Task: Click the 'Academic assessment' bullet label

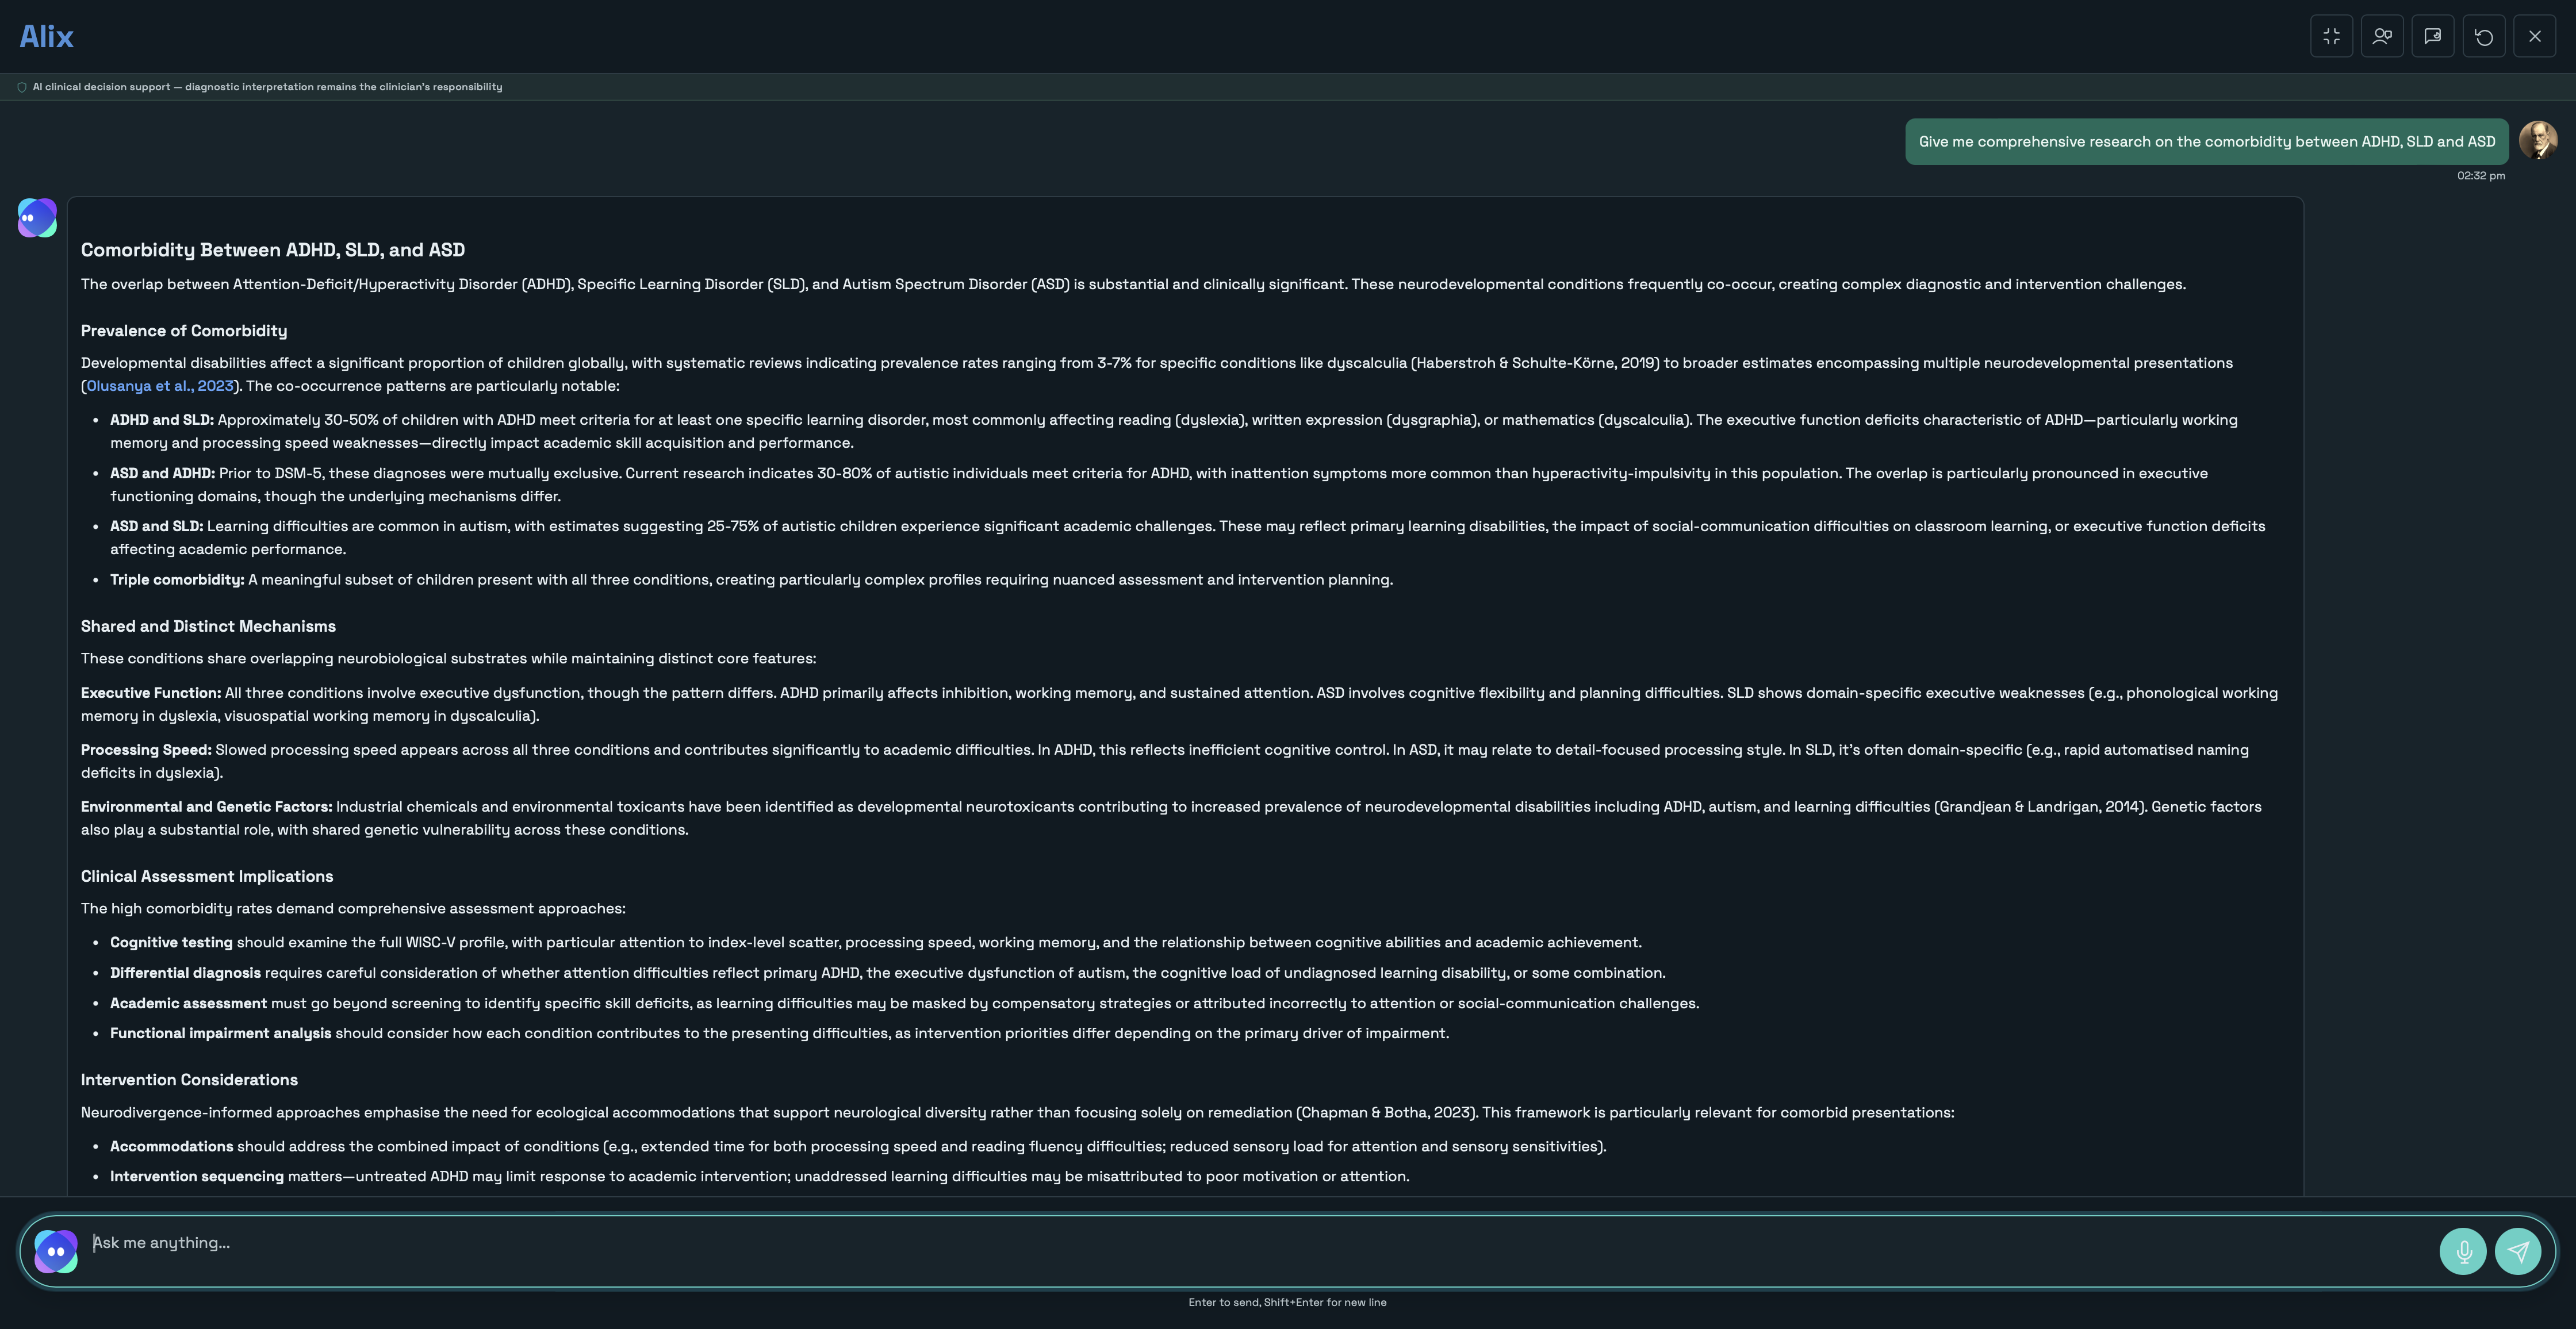Action: 188,1003
